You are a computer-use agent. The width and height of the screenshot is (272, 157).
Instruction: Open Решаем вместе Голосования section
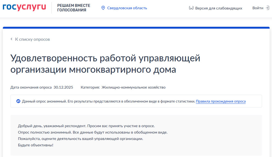(74, 8)
